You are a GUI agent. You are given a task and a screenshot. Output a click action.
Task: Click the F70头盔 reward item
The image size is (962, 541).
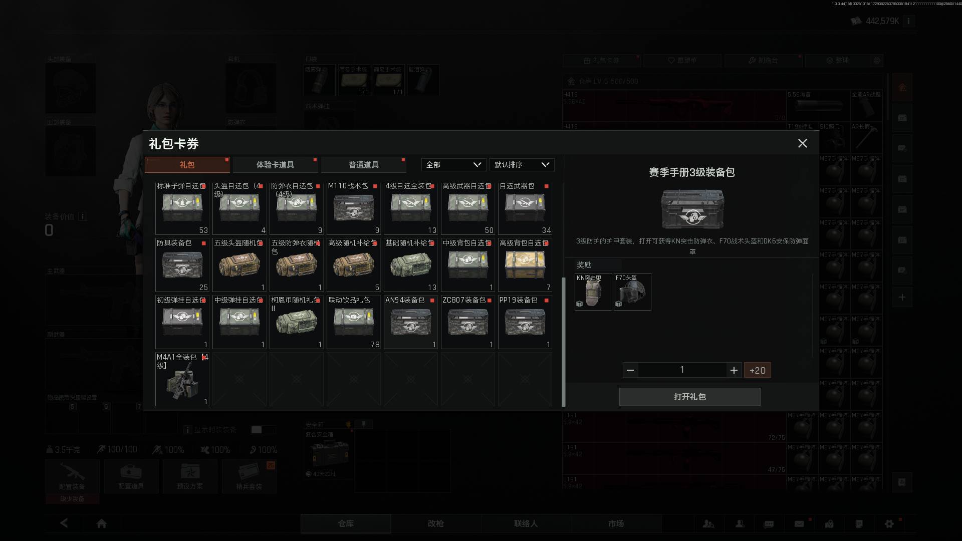632,292
